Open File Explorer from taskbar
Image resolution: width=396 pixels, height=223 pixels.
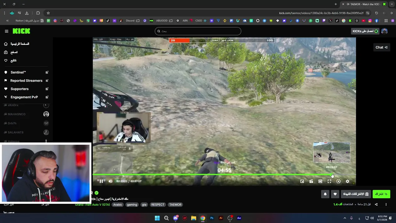coord(194,218)
